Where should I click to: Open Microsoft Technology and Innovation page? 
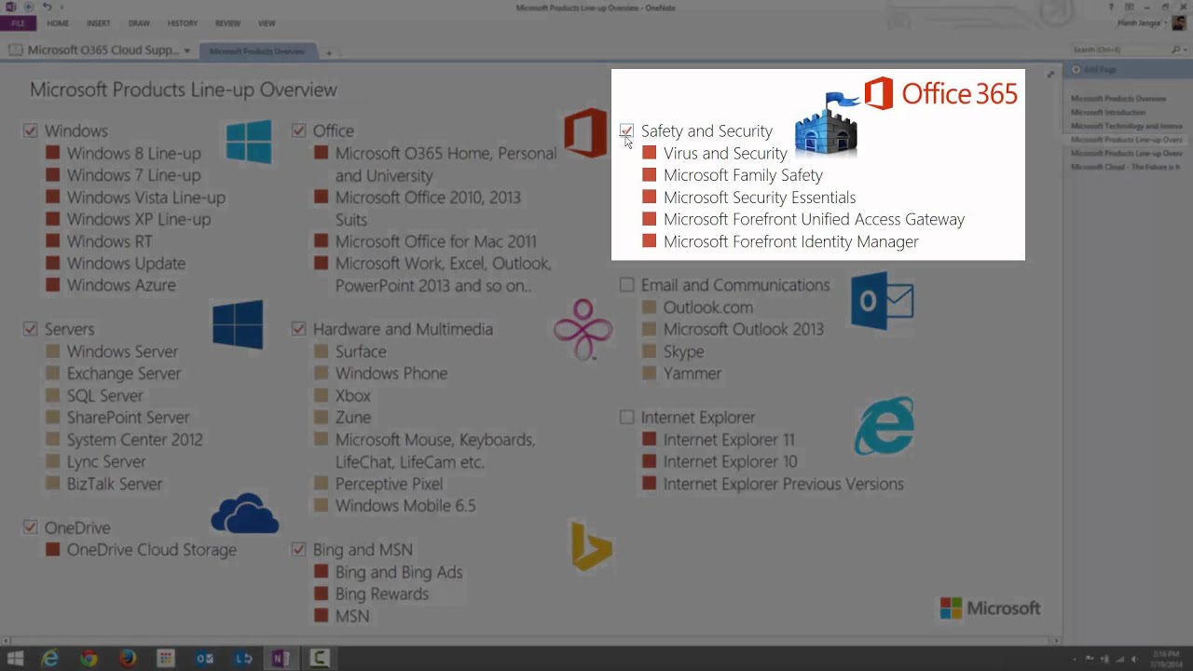tap(1126, 126)
